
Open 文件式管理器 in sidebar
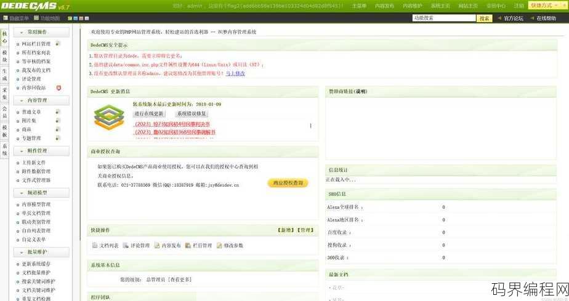click(36, 180)
